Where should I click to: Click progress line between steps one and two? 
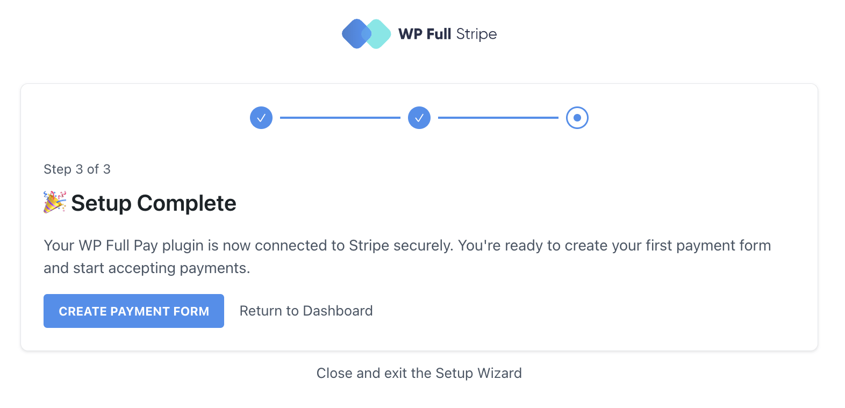coord(340,118)
